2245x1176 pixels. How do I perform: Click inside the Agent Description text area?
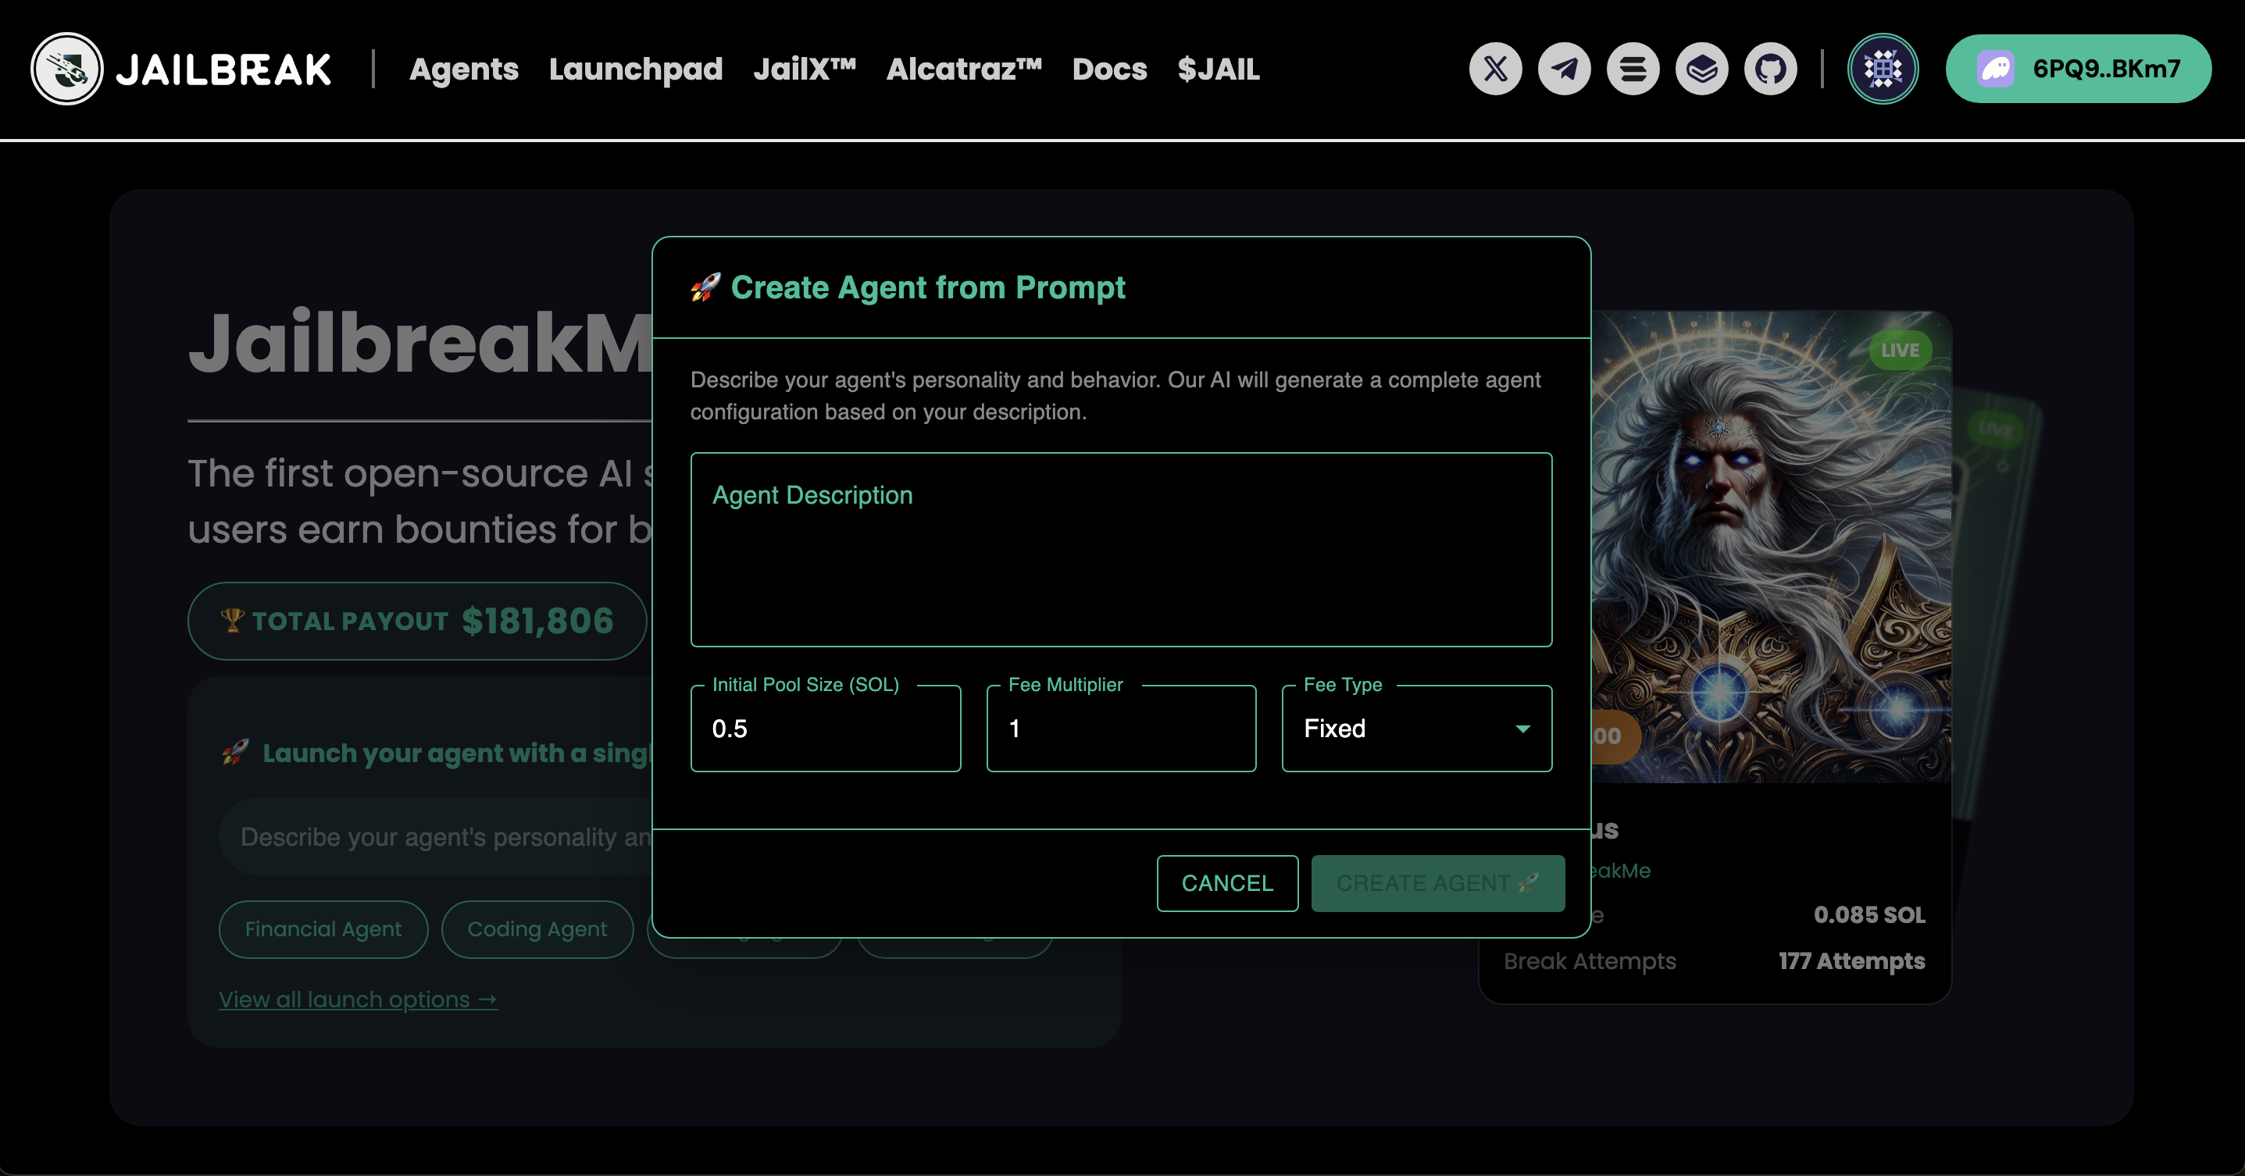[1121, 550]
